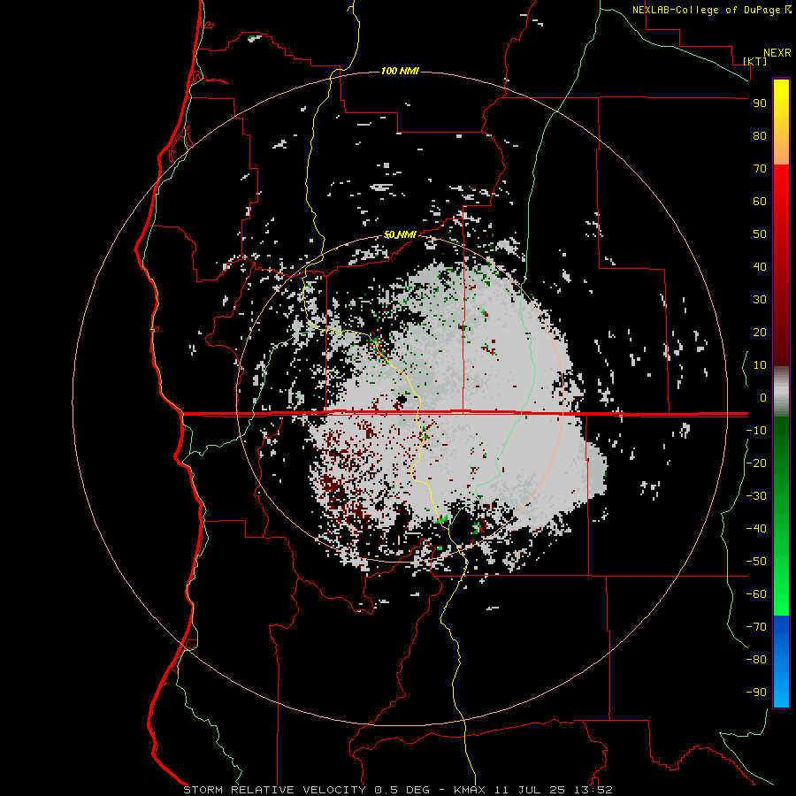Click the -60 knot scale value
This screenshot has width=796, height=796.
coord(756,594)
